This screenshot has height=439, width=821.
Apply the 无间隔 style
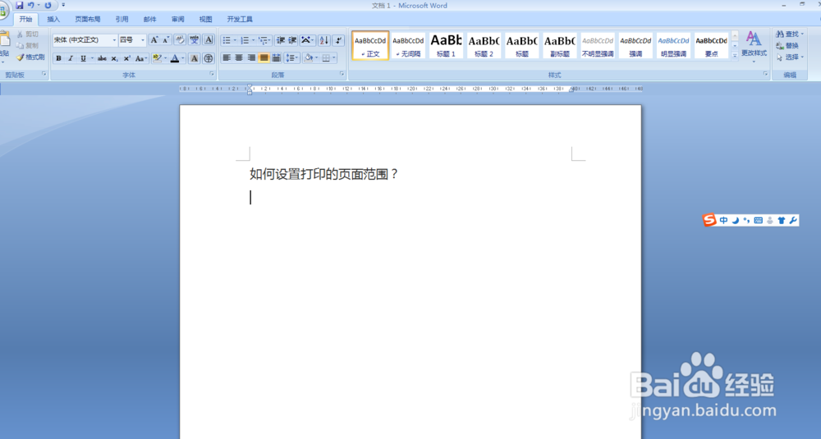pos(408,45)
